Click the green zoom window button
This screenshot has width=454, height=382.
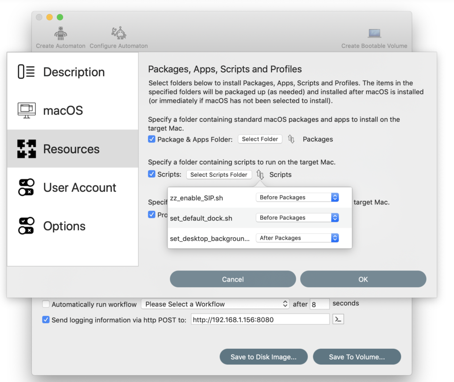tap(60, 17)
